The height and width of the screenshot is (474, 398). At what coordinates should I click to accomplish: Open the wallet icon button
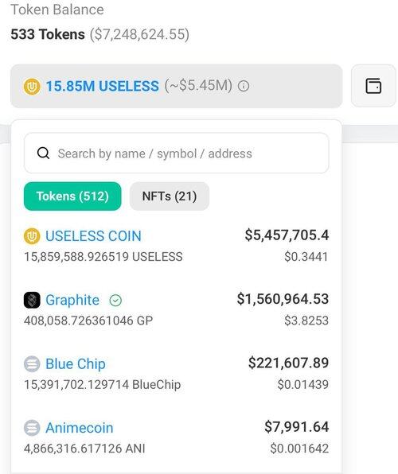[373, 86]
